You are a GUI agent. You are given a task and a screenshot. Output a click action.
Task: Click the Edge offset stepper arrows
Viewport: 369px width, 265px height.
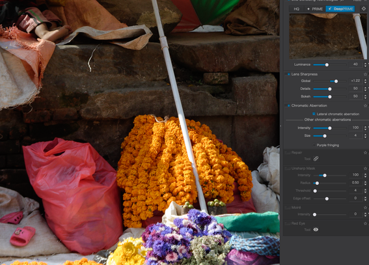click(x=365, y=199)
